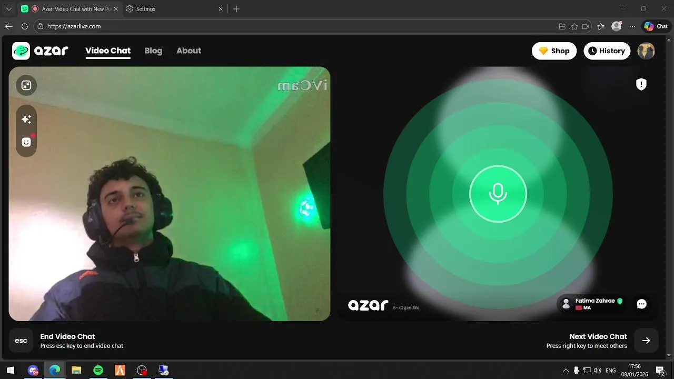Open the profile avatar in the header
The height and width of the screenshot is (379, 674).
646,51
